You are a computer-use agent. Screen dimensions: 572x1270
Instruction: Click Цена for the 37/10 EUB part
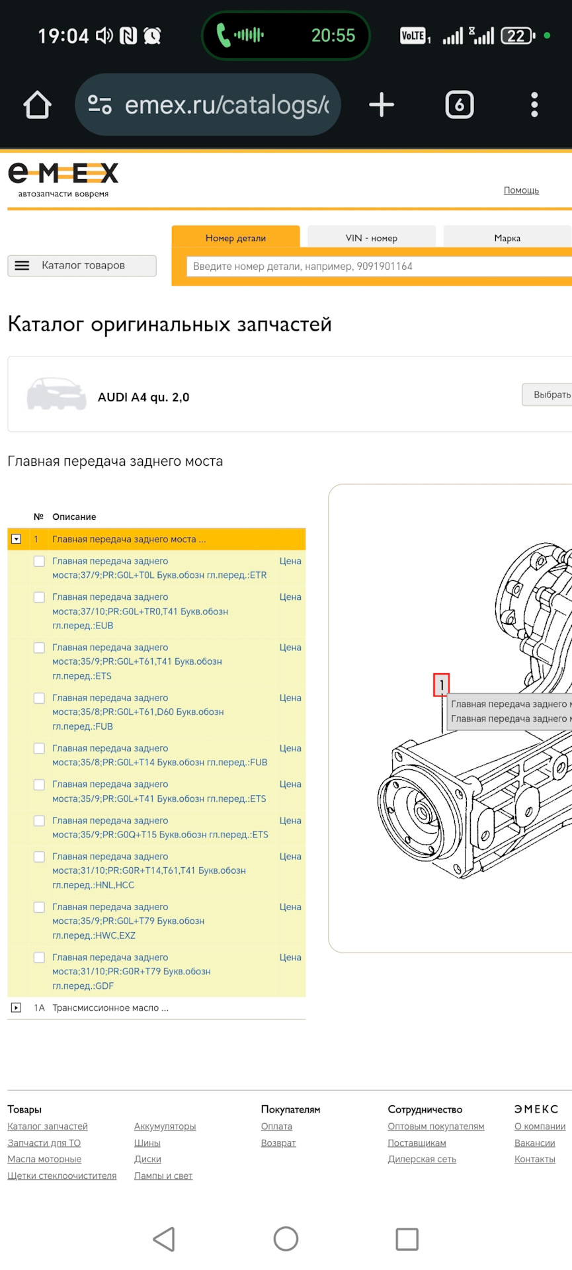[x=290, y=597]
